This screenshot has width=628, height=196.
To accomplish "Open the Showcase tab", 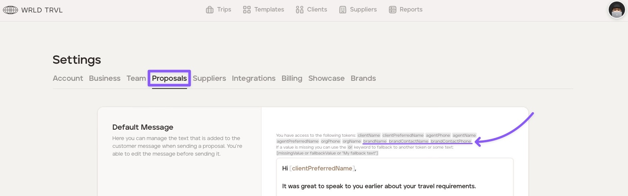I will tap(326, 79).
